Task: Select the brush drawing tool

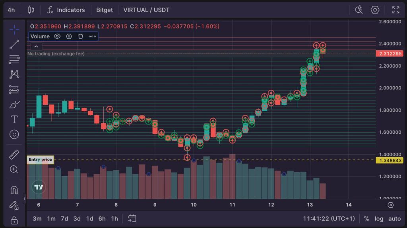Action: point(14,104)
